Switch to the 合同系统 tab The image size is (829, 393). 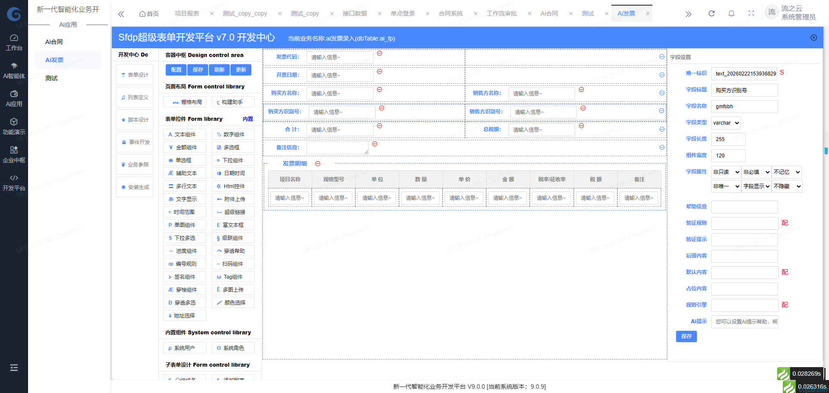click(x=450, y=13)
